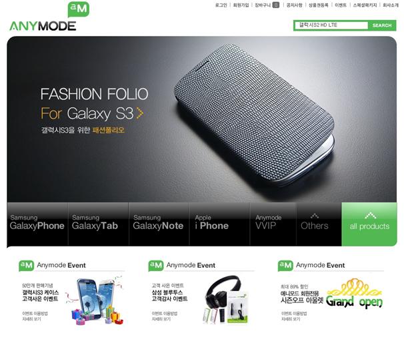
Task: Click the first Anymode Event aM icon
Action: [x=26, y=266]
